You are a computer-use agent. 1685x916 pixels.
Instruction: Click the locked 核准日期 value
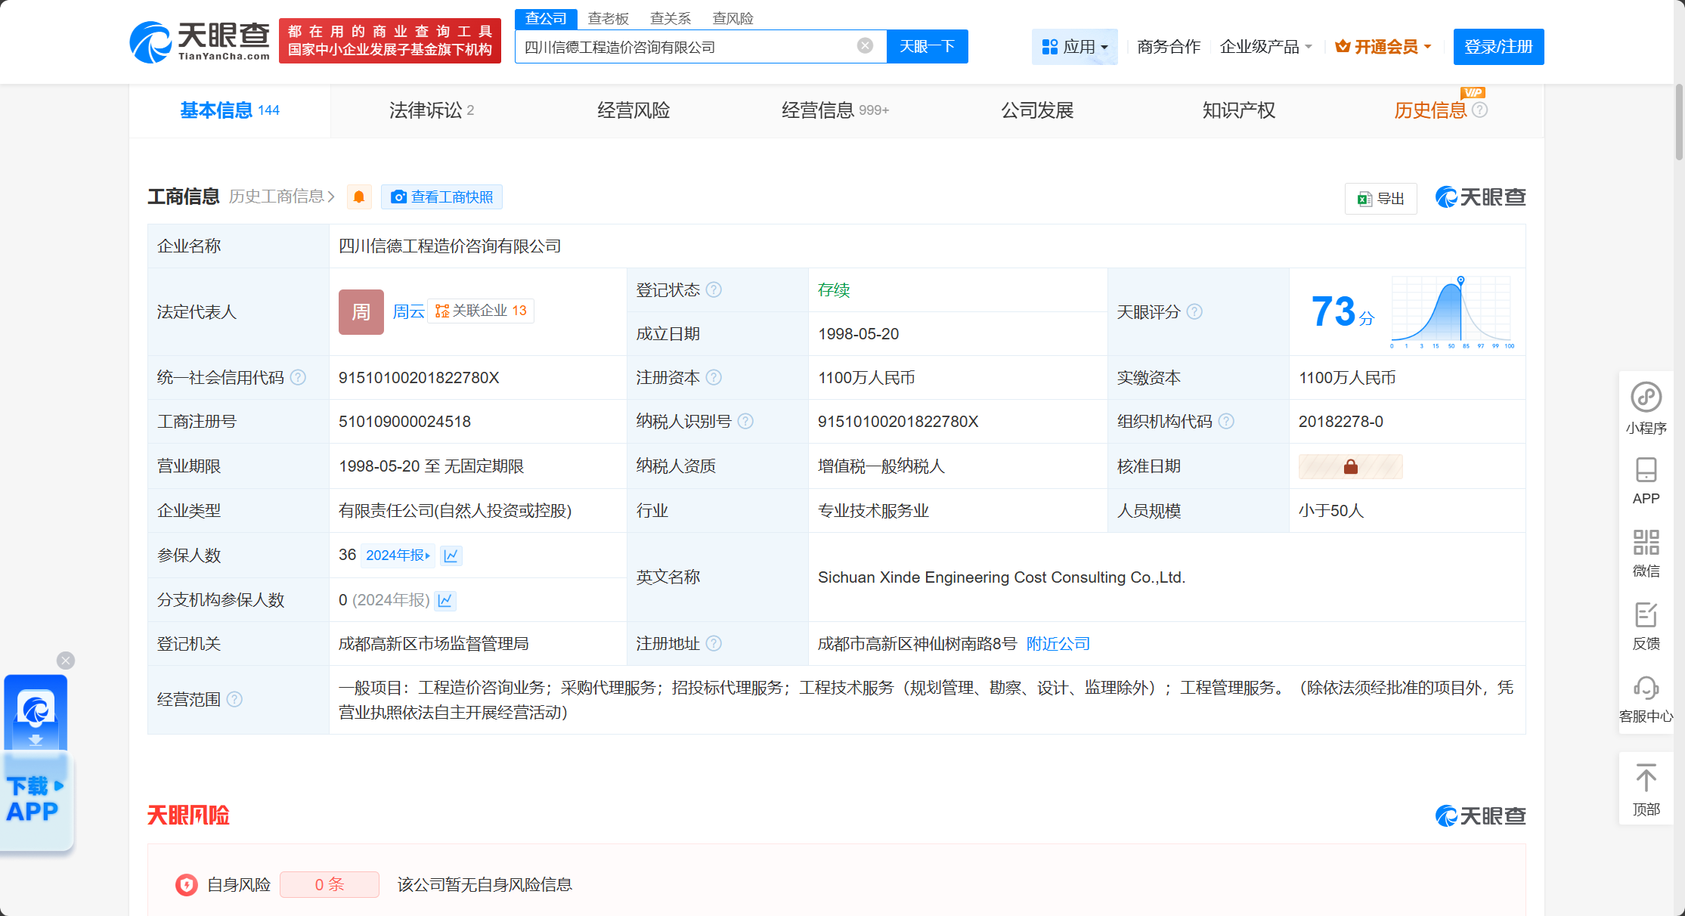(1350, 466)
